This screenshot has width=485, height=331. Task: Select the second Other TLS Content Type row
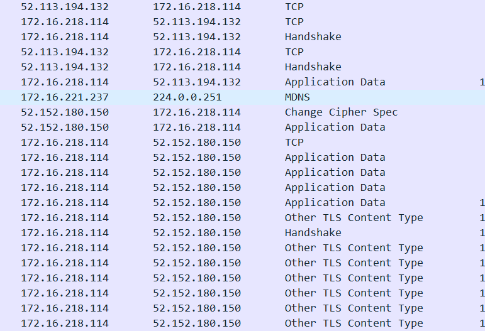point(243,248)
